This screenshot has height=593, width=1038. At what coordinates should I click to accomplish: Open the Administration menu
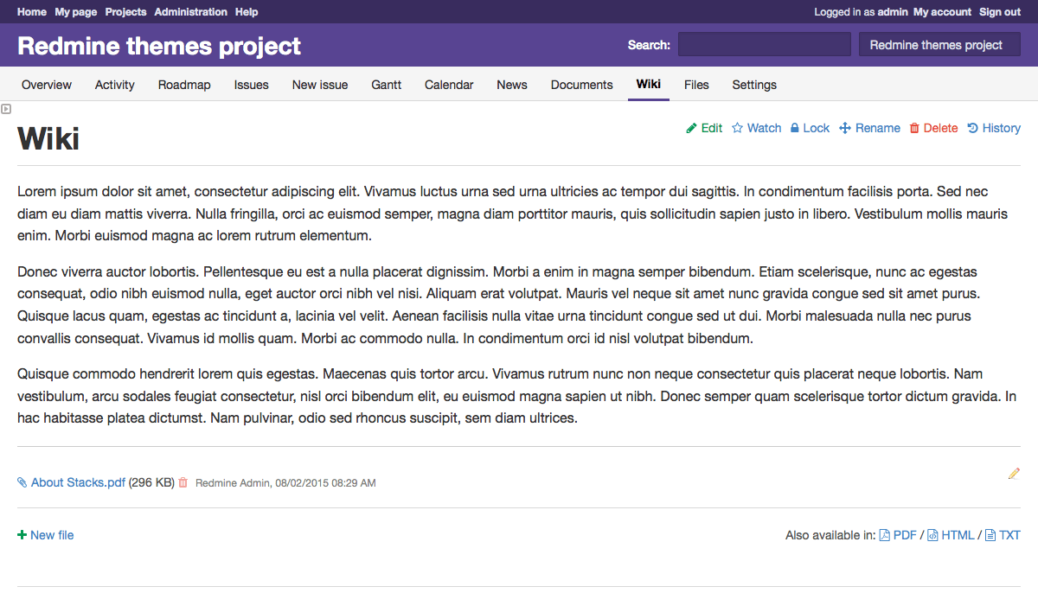point(190,11)
